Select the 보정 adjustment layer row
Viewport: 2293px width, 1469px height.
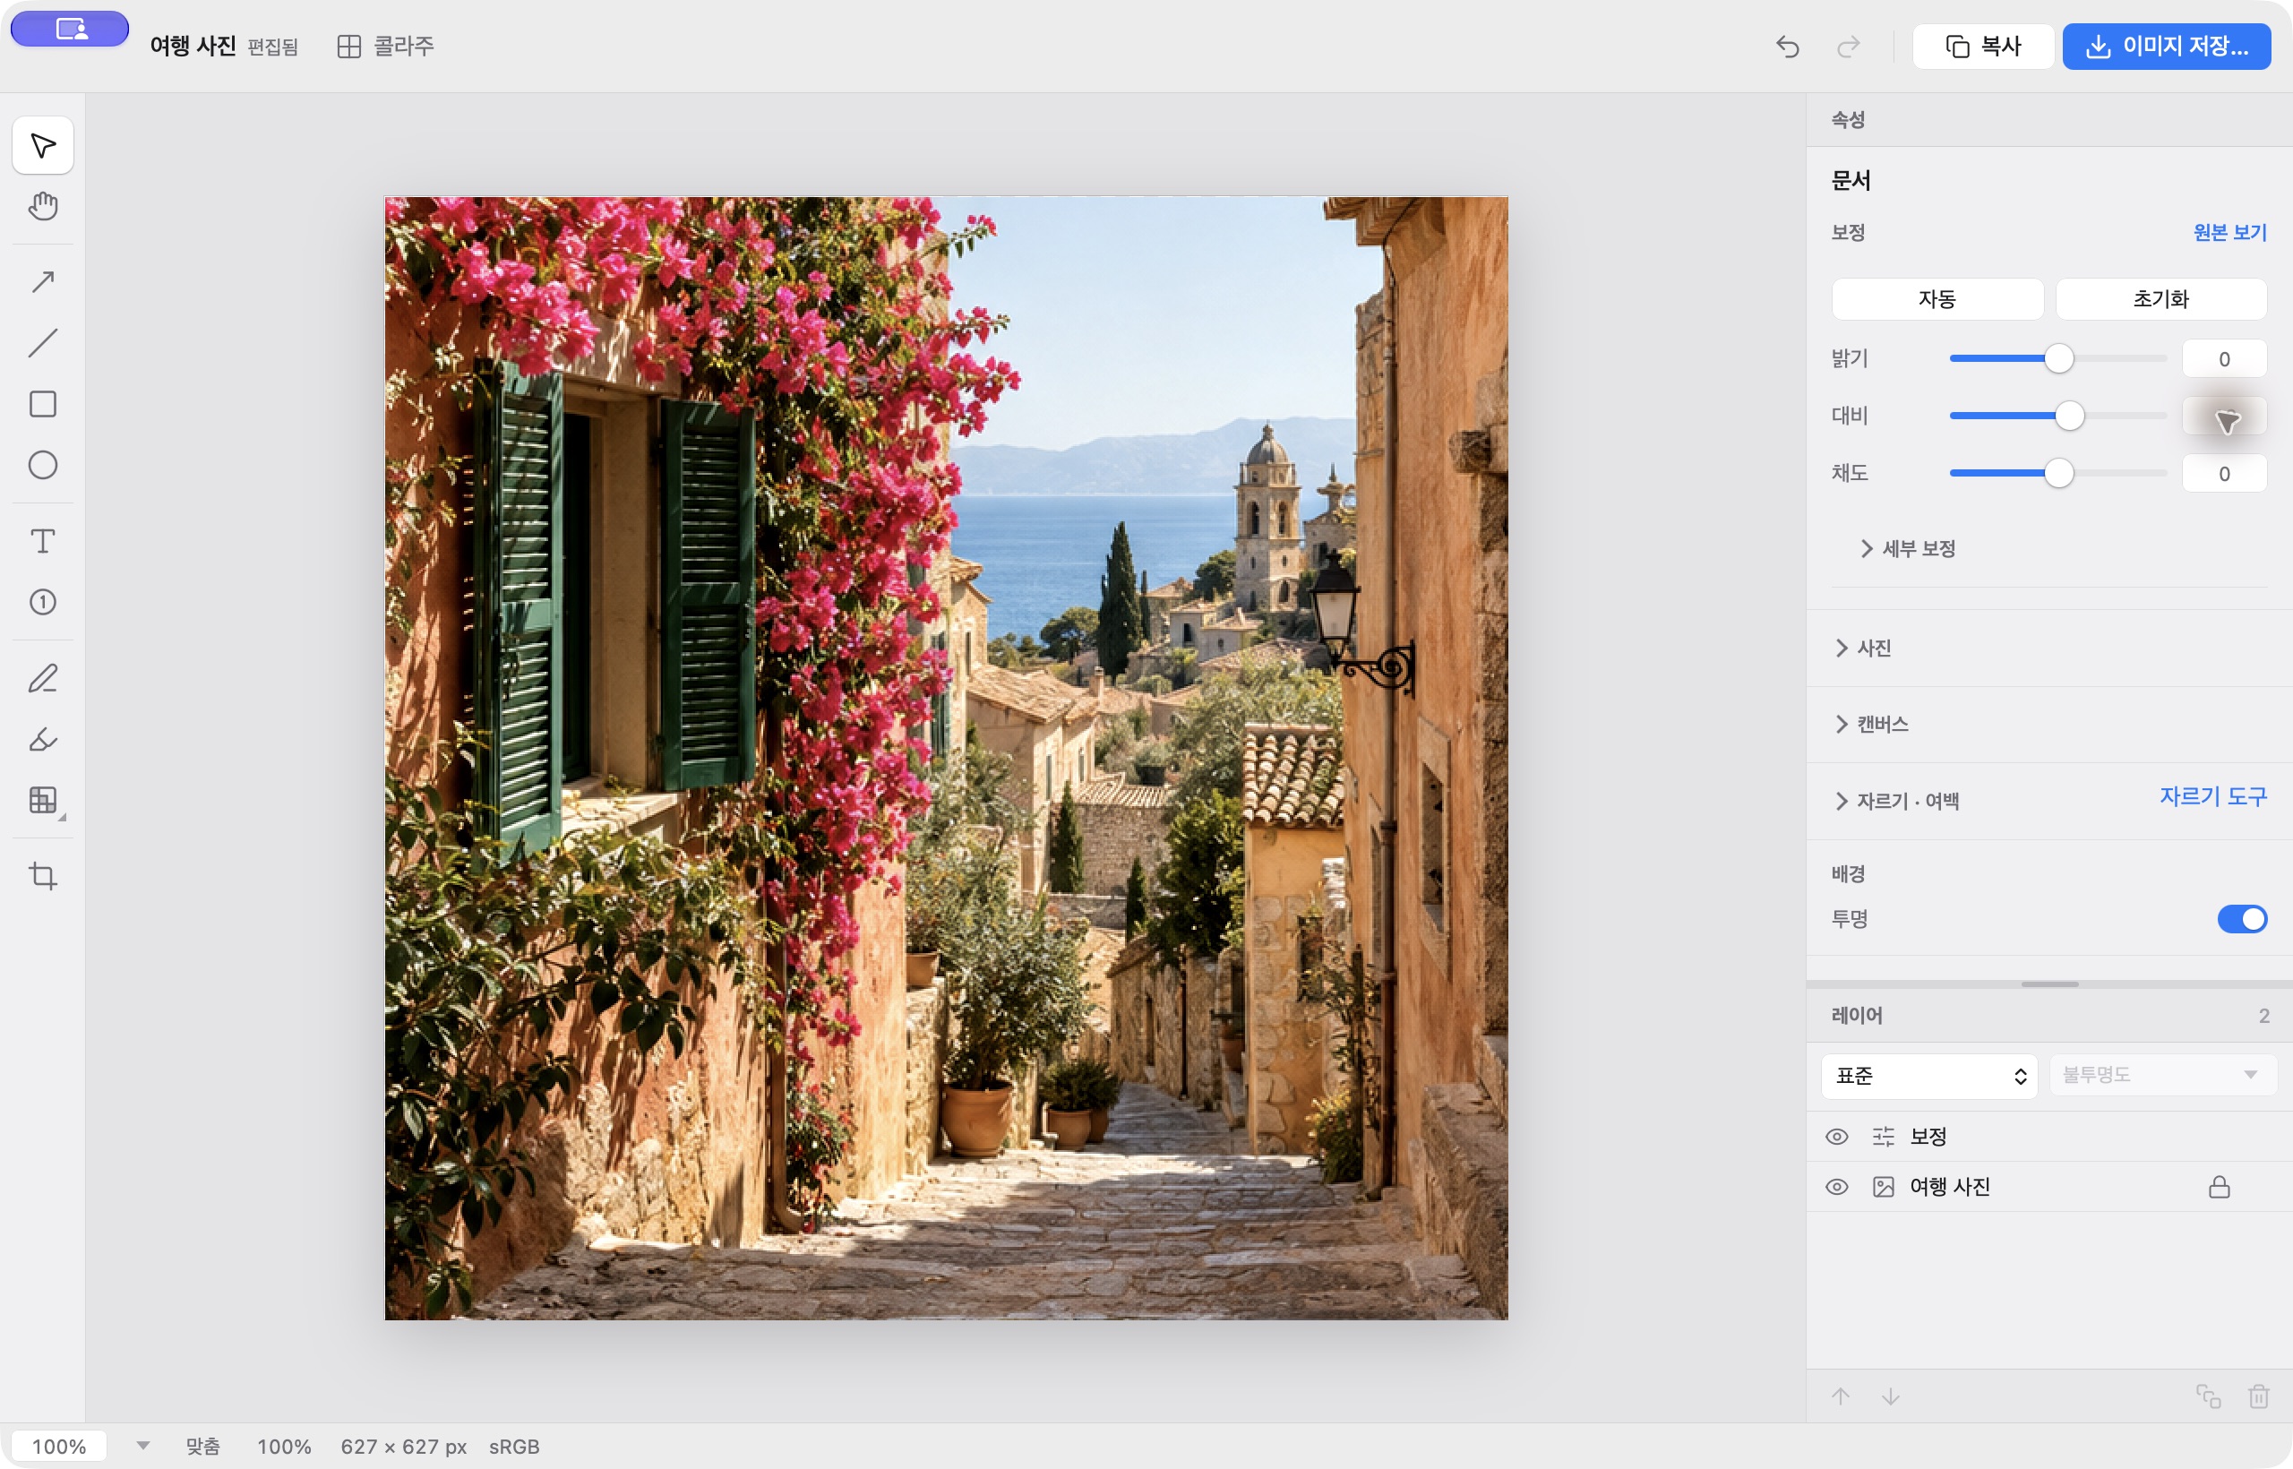[x=2048, y=1136]
